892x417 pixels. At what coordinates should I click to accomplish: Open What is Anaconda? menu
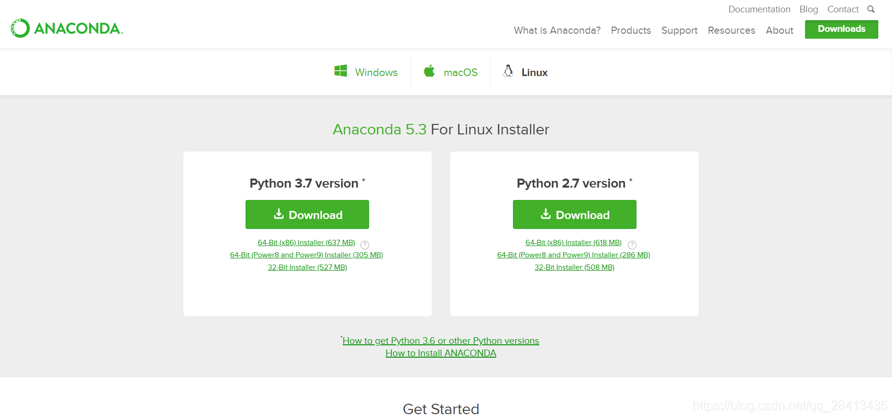tap(557, 30)
